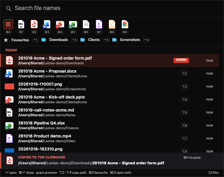Click the space preview hint in footer
This screenshot has width=224, height=177.
coord(46,173)
